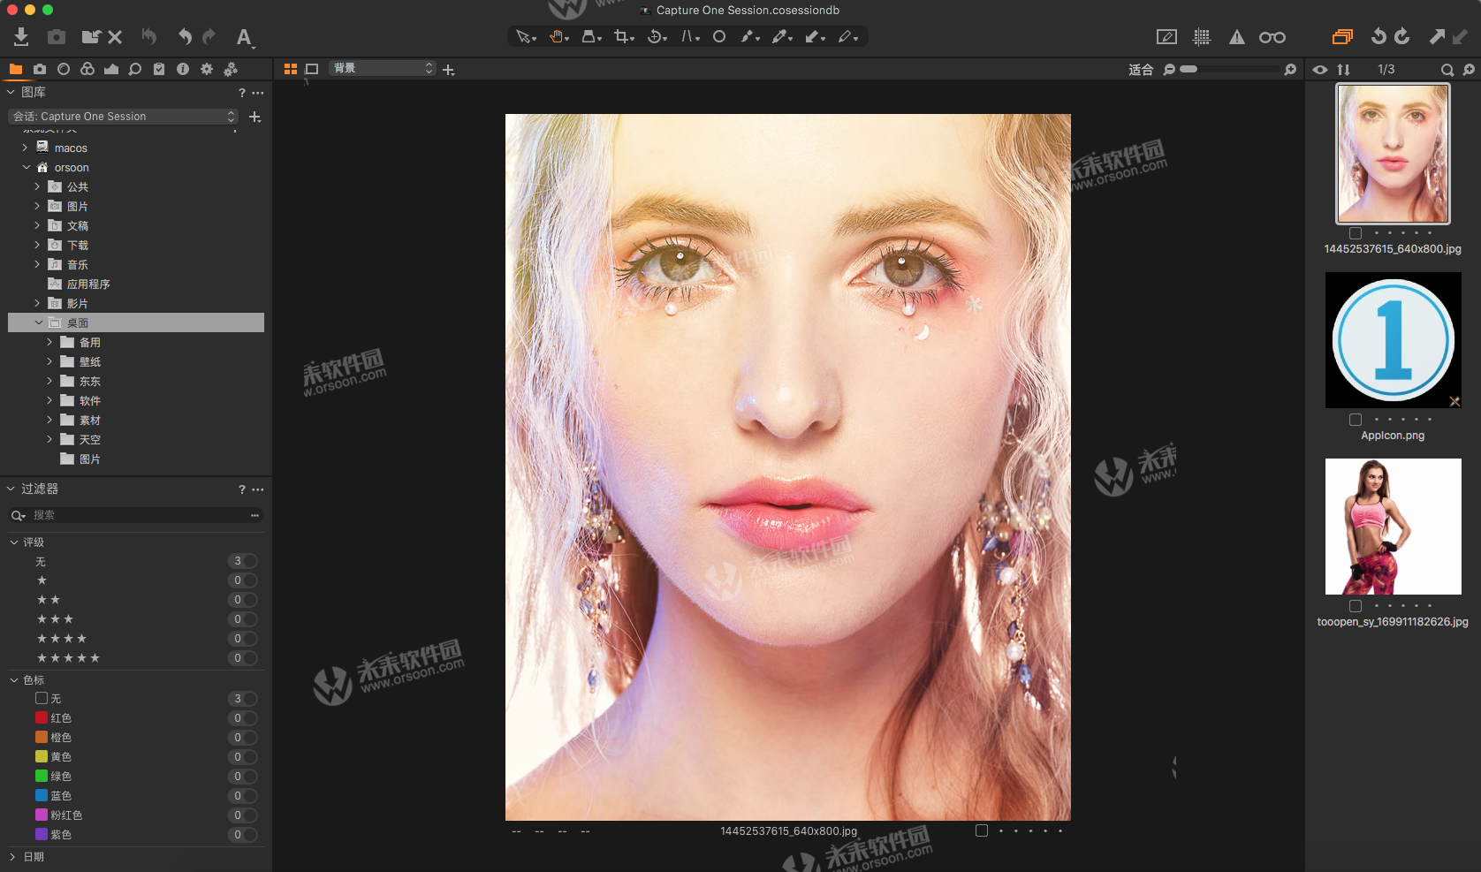Switch viewer to single-view mode

(312, 69)
